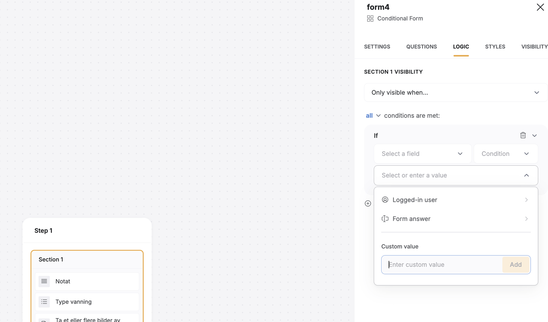548x322 pixels.
Task: Delete the If condition with trash icon
Action: click(523, 135)
